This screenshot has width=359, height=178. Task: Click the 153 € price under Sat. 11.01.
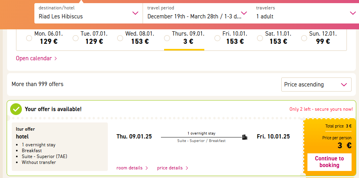click(x=278, y=41)
